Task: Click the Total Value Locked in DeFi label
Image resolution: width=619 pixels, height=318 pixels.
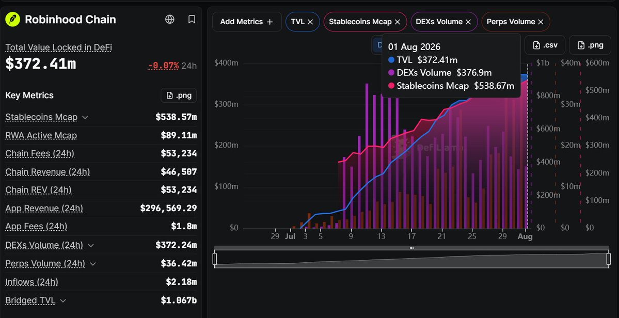Action: click(58, 47)
